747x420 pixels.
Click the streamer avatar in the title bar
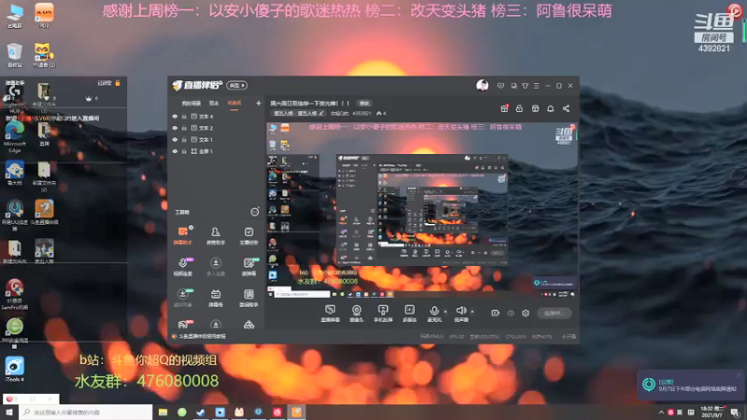[x=482, y=85]
